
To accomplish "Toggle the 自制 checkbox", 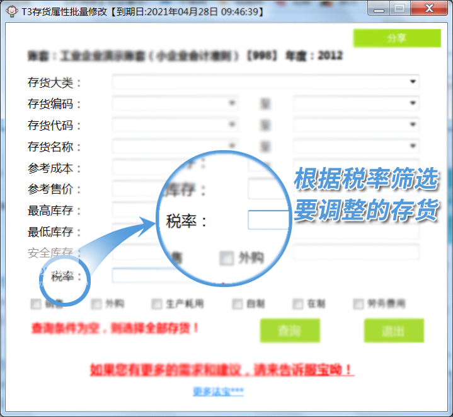I will pyautogui.click(x=238, y=305).
